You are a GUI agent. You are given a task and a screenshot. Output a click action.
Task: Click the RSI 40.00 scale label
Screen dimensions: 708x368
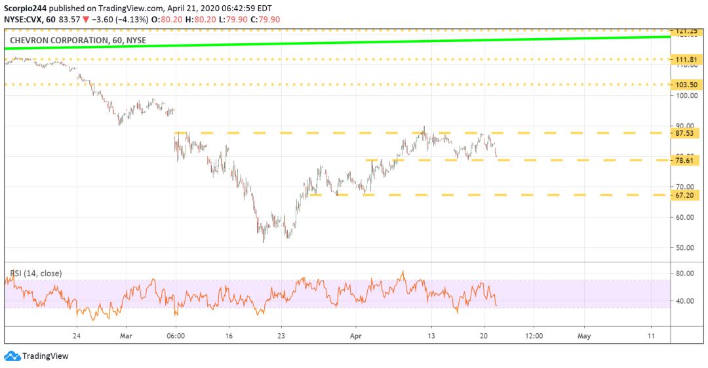click(x=685, y=300)
